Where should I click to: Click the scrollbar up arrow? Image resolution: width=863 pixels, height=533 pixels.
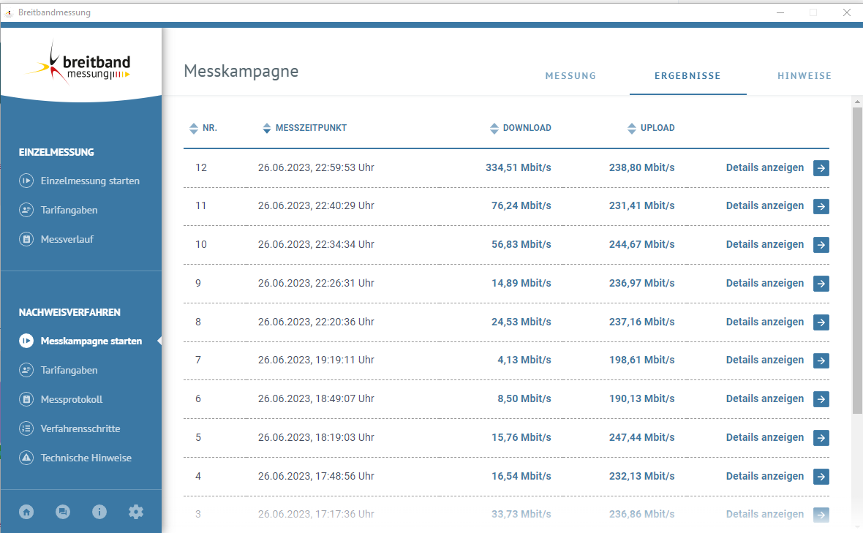857,101
